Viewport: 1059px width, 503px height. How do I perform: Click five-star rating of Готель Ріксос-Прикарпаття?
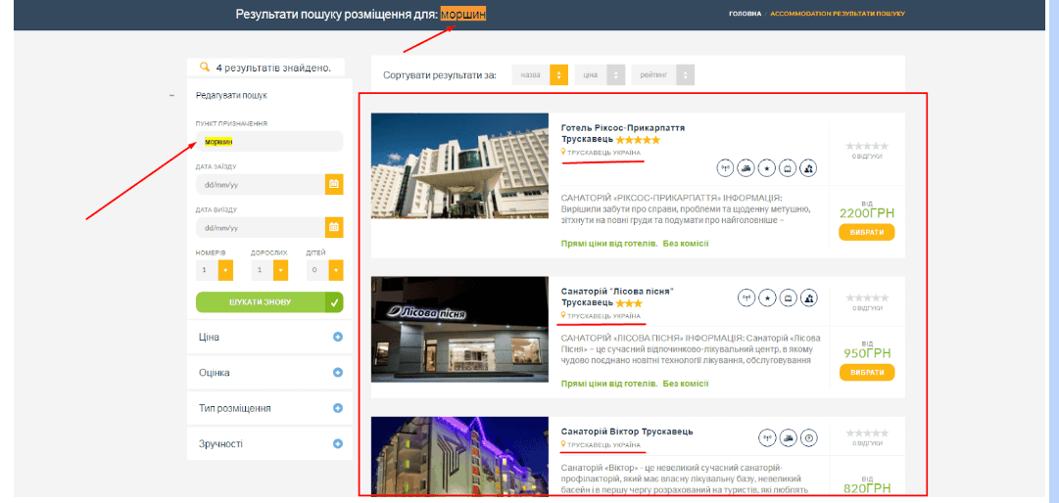(x=638, y=140)
